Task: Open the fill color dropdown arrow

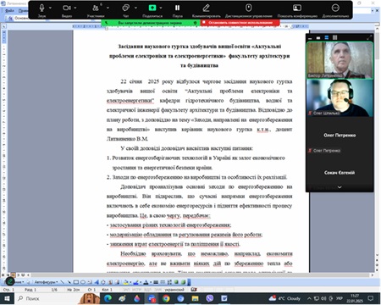Action: pos(130,282)
